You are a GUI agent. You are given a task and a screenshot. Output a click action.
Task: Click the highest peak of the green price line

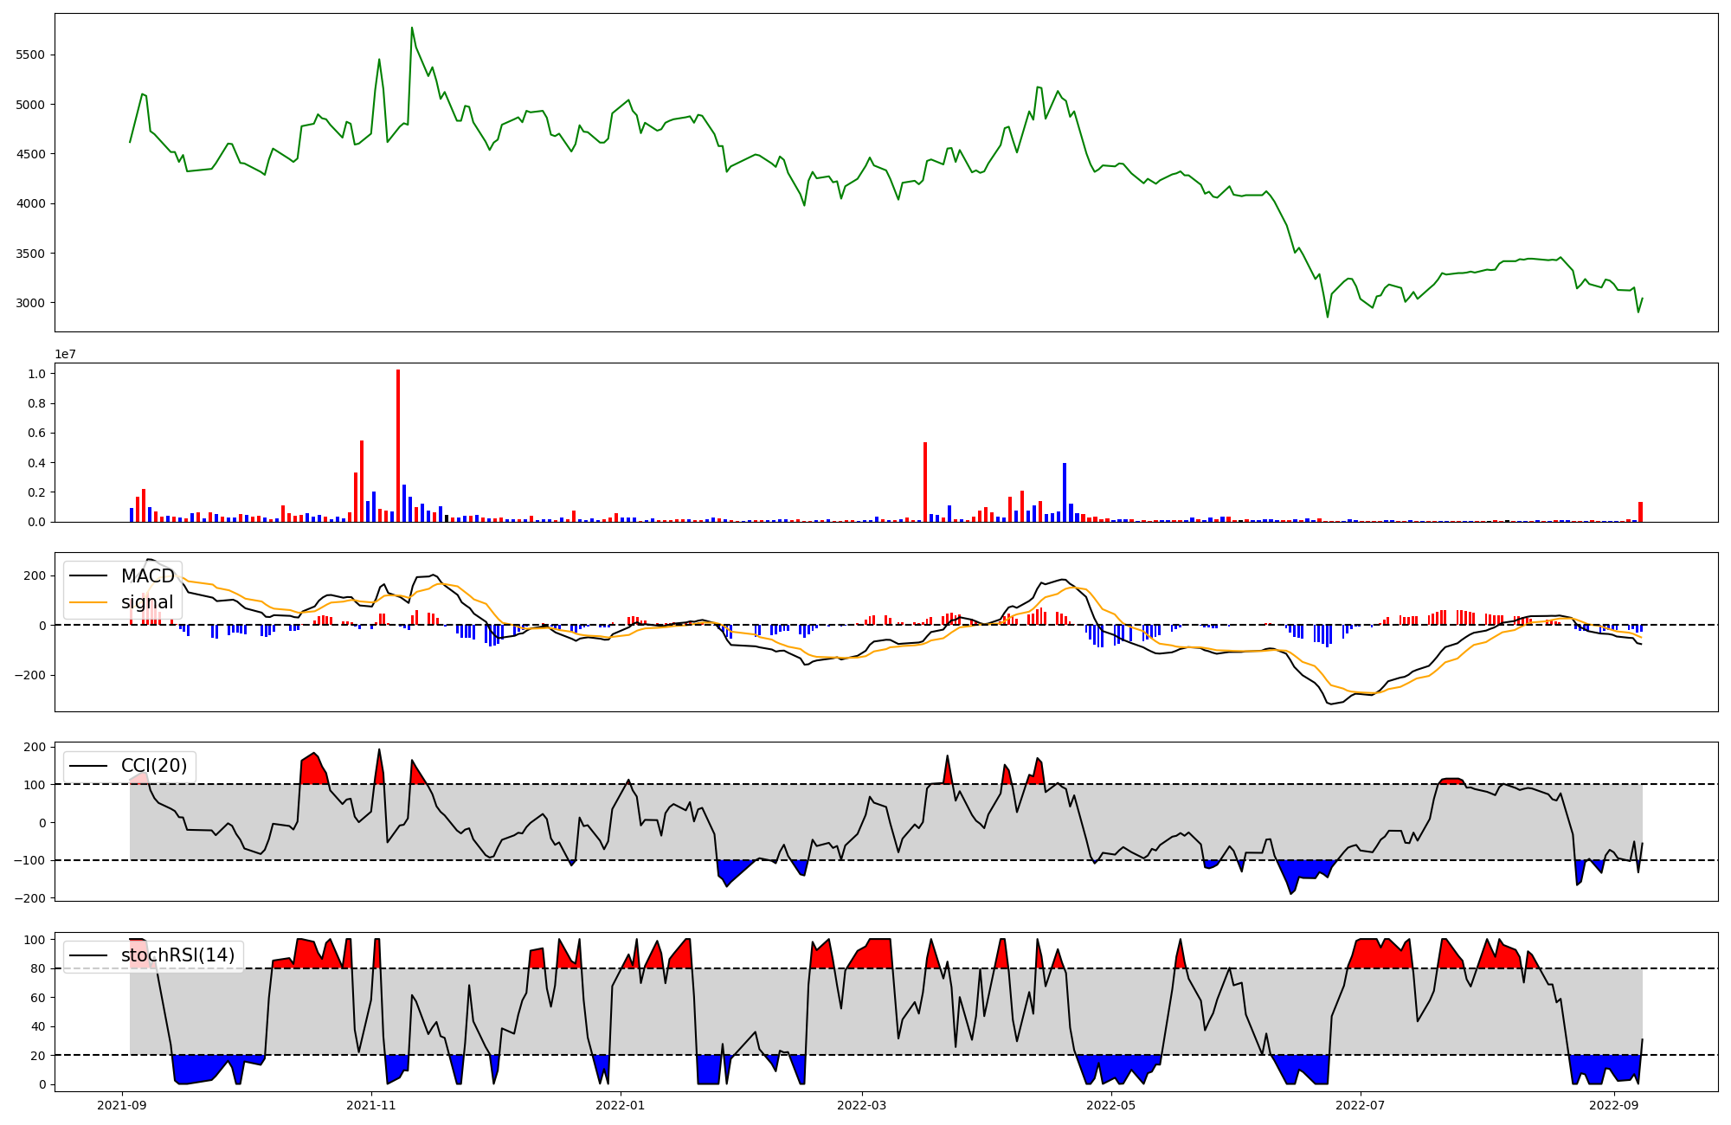(x=411, y=28)
